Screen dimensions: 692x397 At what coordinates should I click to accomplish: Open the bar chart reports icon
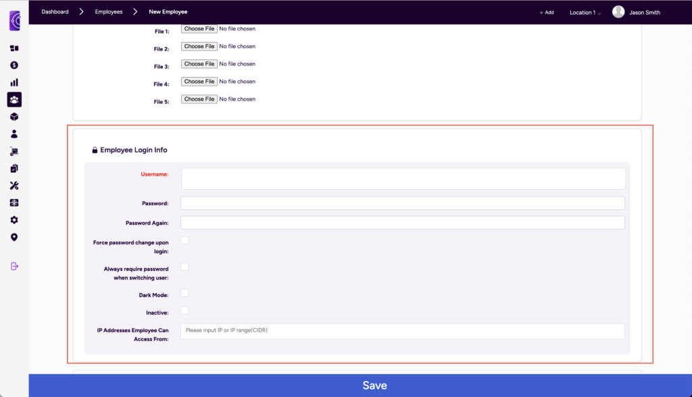tap(14, 82)
